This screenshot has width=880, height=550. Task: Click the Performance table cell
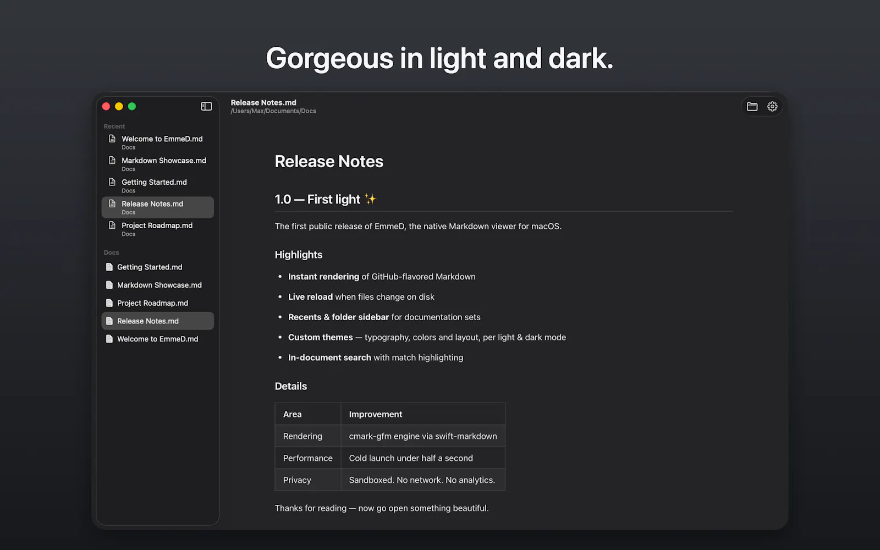(308, 458)
